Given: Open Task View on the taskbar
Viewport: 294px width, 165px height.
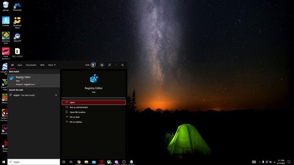Looking at the screenshot, I should click(x=71, y=162).
